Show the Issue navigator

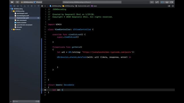coord(25,6)
